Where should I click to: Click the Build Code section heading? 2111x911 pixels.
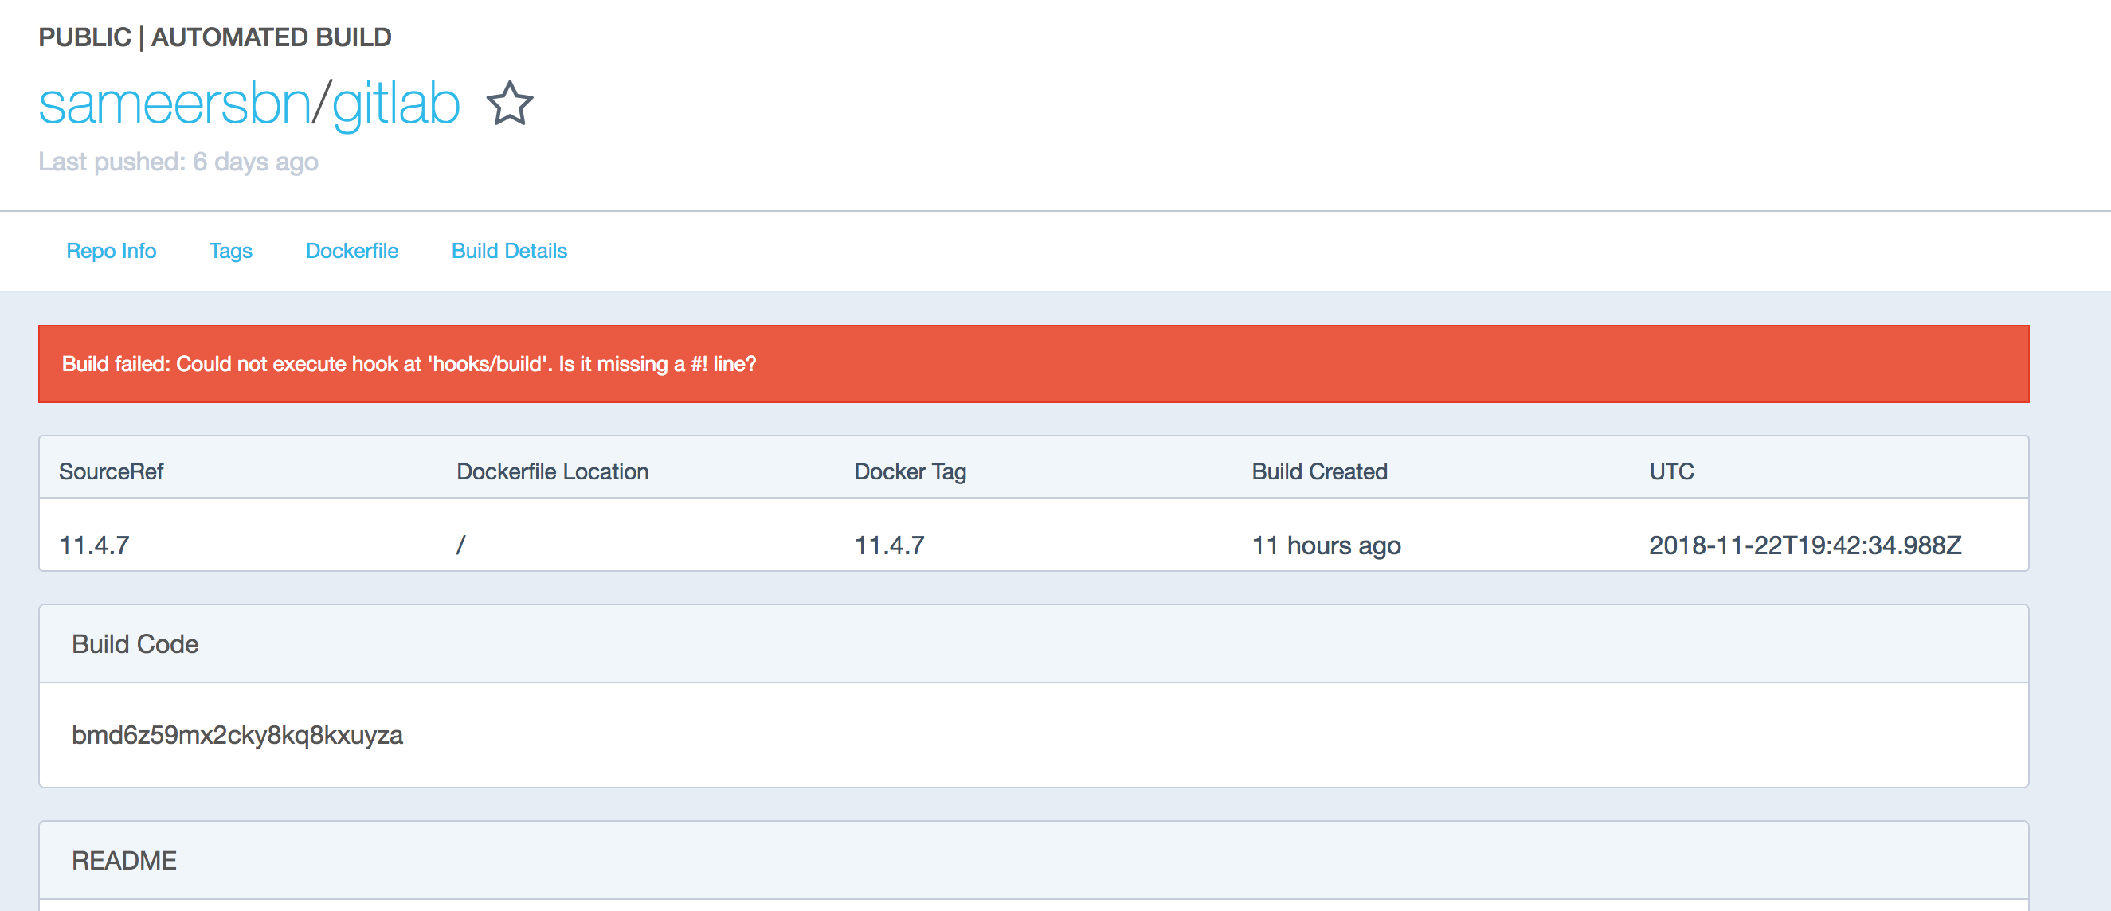pos(135,644)
